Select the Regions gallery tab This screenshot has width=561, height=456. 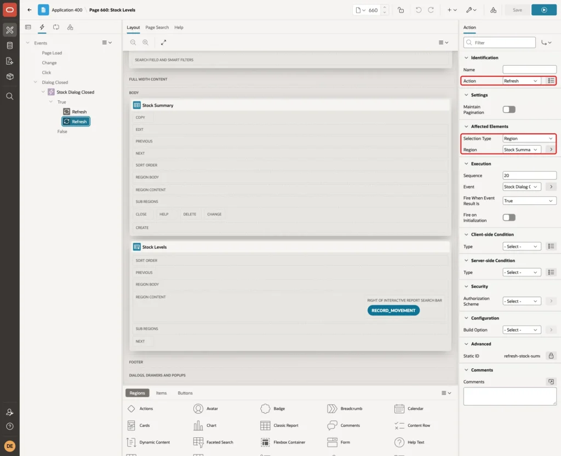pos(137,393)
